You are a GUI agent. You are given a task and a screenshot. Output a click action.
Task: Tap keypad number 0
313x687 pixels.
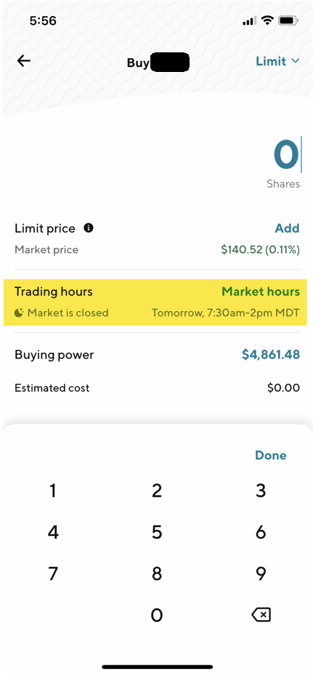pyautogui.click(x=157, y=615)
